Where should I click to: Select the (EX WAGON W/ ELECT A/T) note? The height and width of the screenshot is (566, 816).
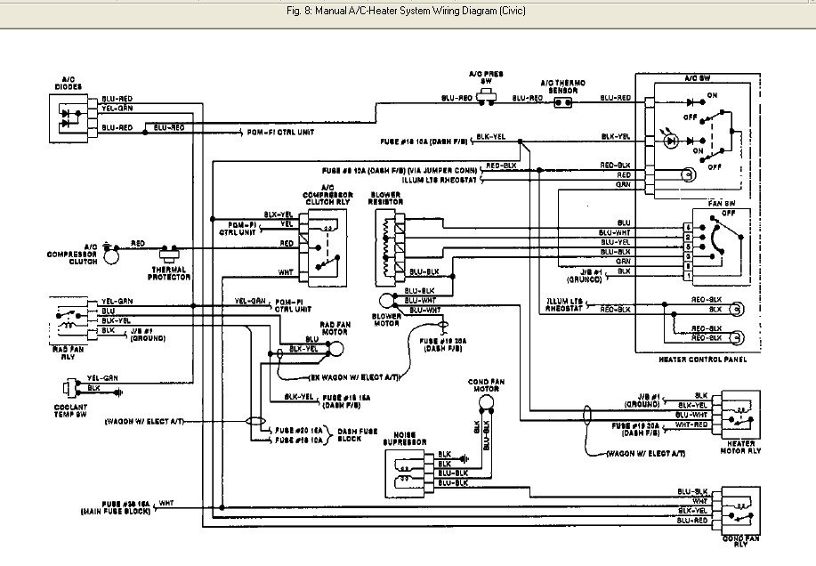click(354, 377)
